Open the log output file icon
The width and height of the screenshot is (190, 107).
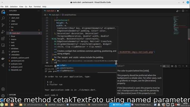pos(179,66)
